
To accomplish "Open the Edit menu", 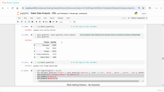I will (x=25, y=18).
